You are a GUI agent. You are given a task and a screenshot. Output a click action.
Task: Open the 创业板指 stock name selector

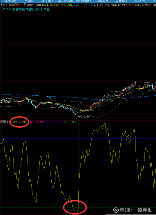pos(8,5)
